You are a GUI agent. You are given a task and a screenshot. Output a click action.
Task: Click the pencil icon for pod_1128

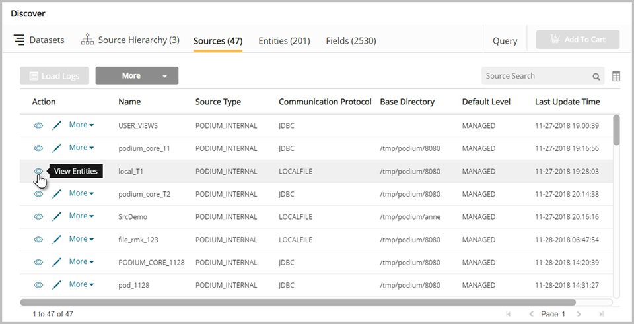pos(57,285)
